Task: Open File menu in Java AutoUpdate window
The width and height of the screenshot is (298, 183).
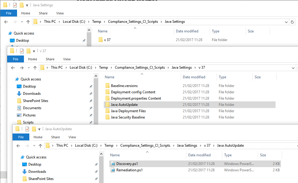Action: 21,137
